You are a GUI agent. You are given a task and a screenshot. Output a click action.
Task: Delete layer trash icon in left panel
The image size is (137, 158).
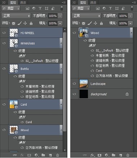[58, 155]
